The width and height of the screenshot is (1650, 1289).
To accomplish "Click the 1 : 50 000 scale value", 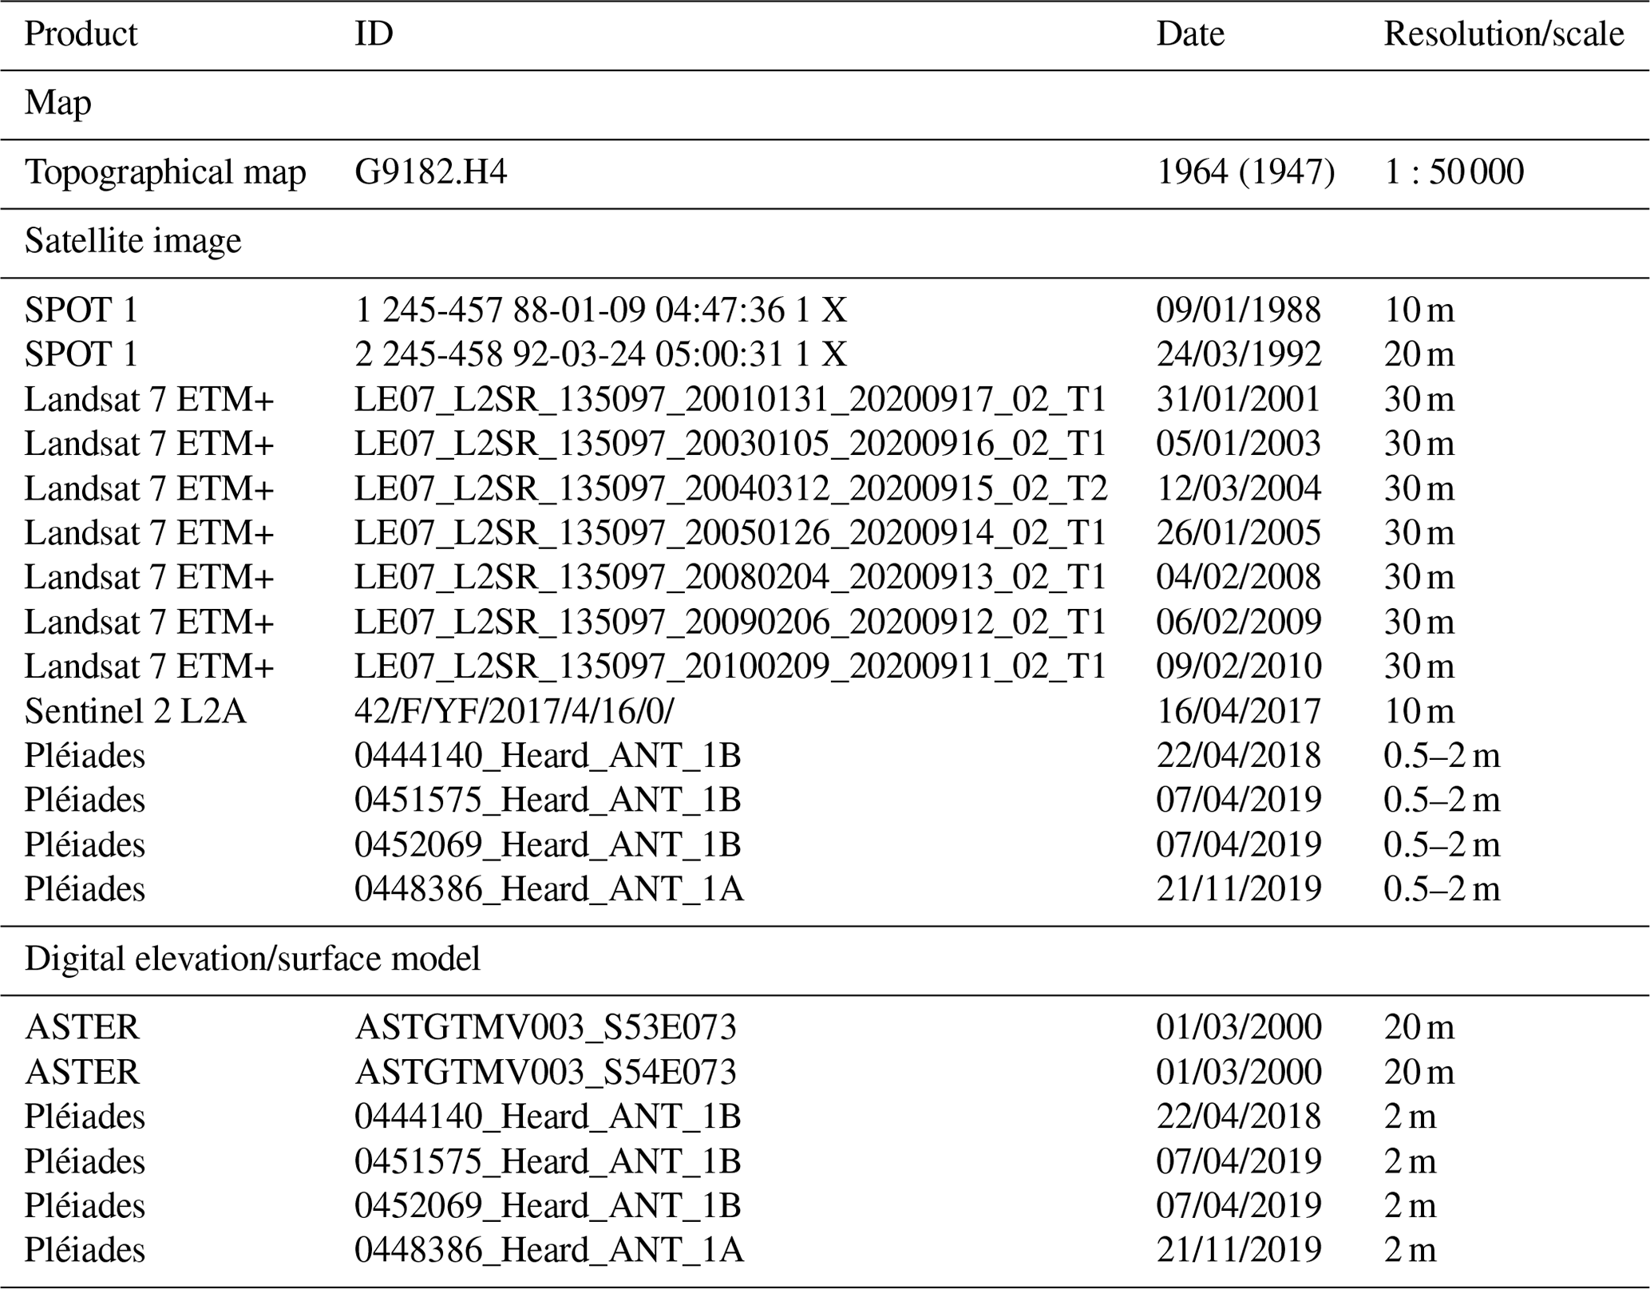I will 1453,172.
